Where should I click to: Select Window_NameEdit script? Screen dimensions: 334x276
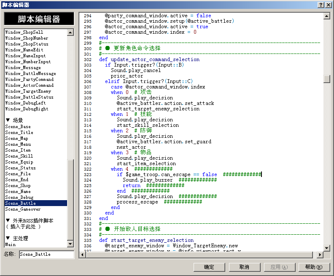(24, 50)
